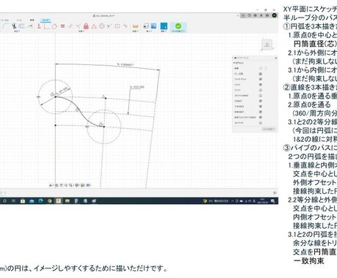Viewport: 337px width, 278px height.
Task: Collapse the sketch palette with minus button
Action: [275, 58]
